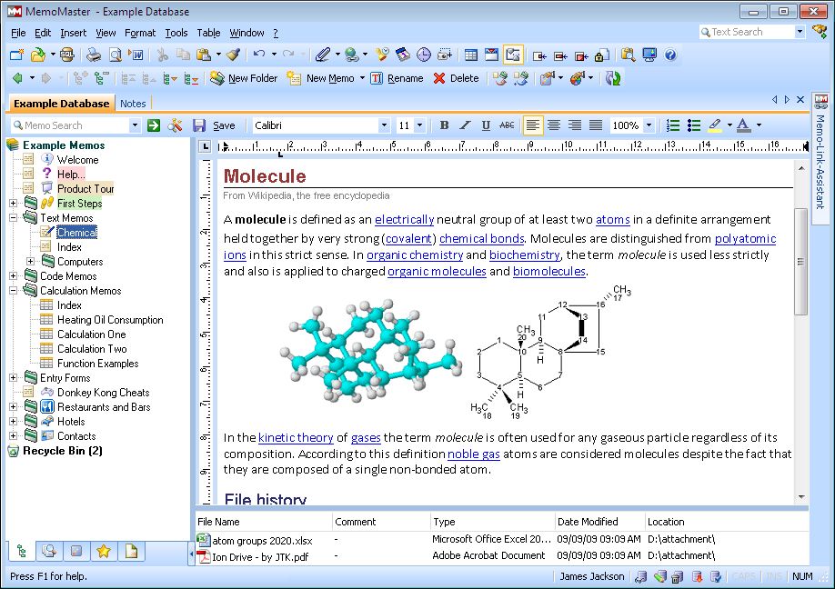
Task: Click the New Folder button
Action: click(243, 78)
